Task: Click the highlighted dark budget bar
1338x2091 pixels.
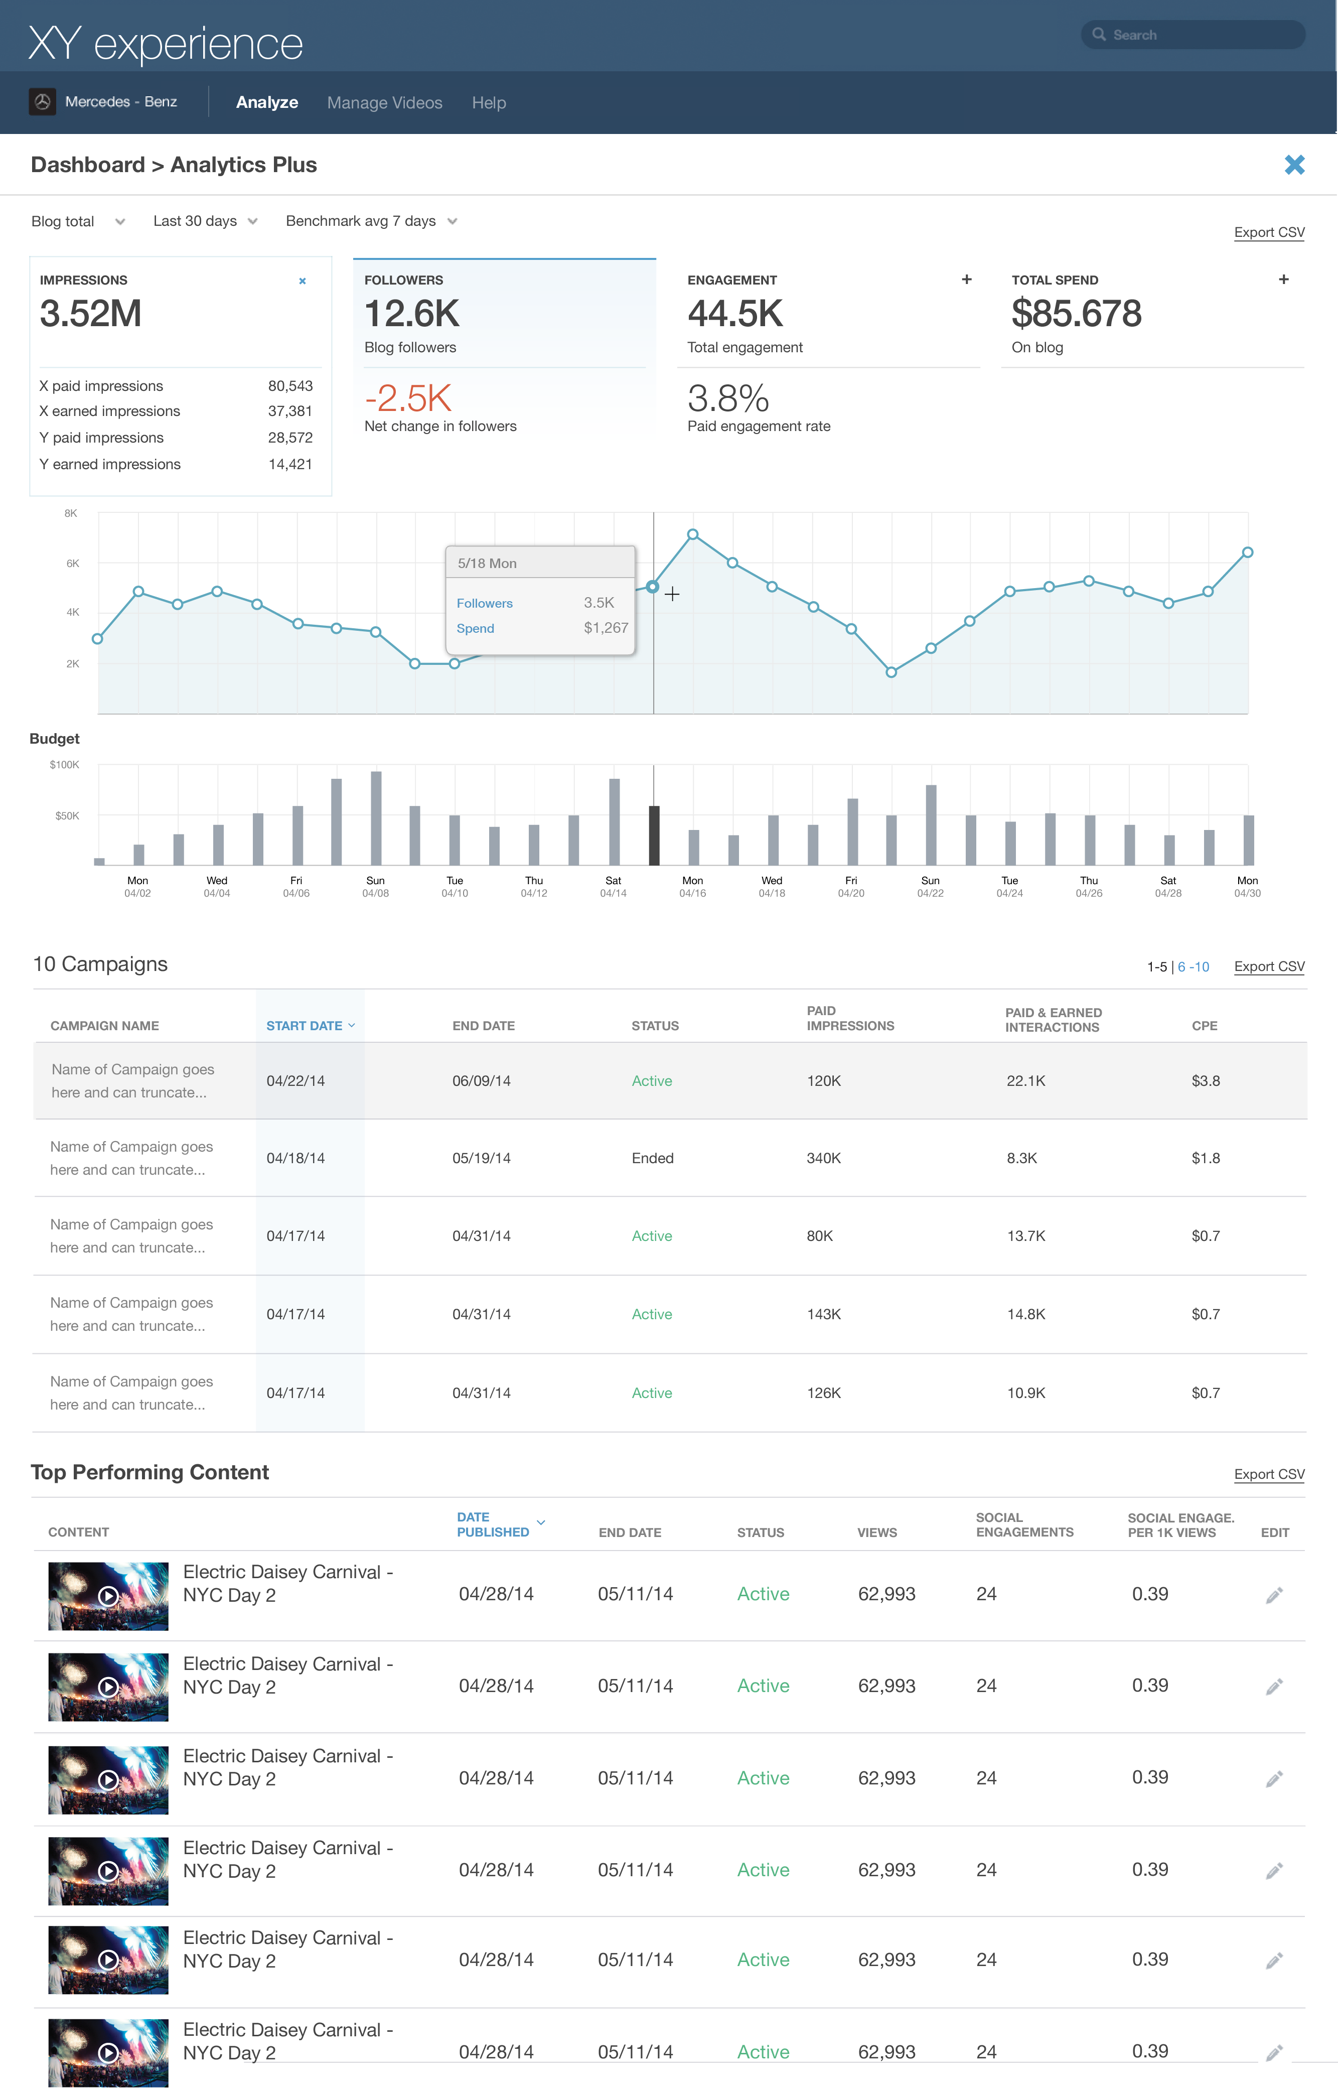Action: tap(654, 835)
